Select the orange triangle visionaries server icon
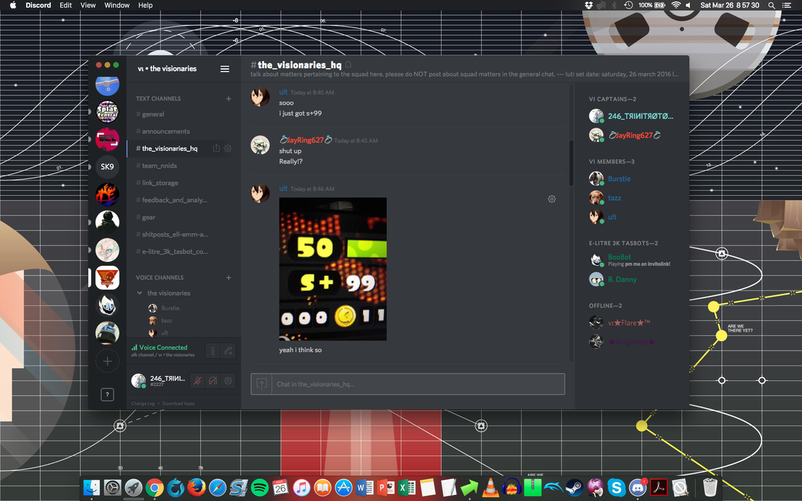802x501 pixels. pyautogui.click(x=108, y=277)
